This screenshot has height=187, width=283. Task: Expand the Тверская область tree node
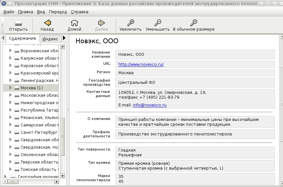point(10,162)
